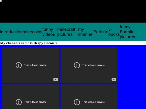This screenshot has height=109, width=146.
Task: Click exclamation icon in bottom-right video
Action: click(x=77, y=102)
